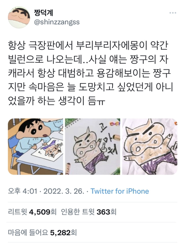This screenshot has width=185, height=247.
Task: View the 인용한 트윗 363회 quote tweets
Action: click(89, 212)
